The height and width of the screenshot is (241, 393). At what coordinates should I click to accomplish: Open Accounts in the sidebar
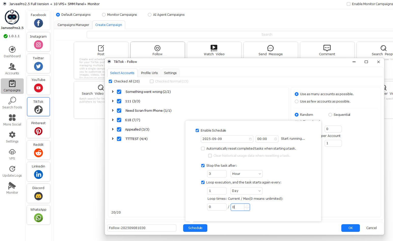coord(12,69)
